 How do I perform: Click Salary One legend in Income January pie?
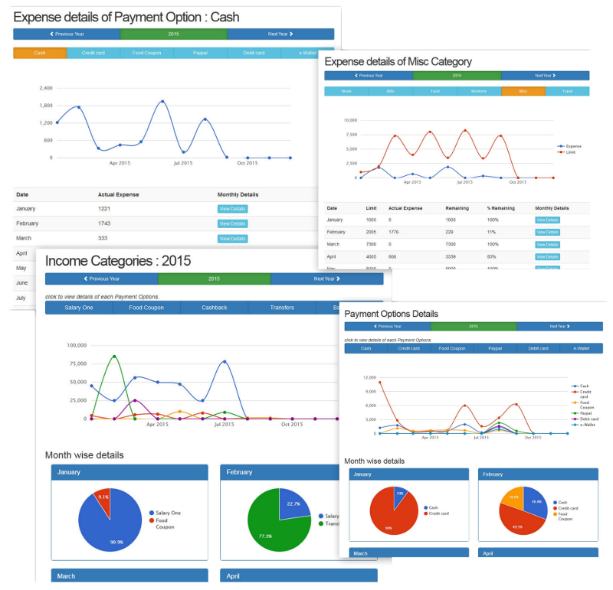(165, 513)
